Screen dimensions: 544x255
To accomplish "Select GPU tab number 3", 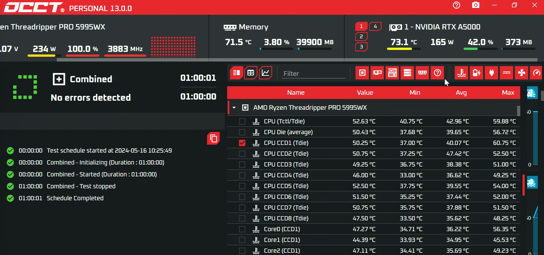I will (361, 47).
